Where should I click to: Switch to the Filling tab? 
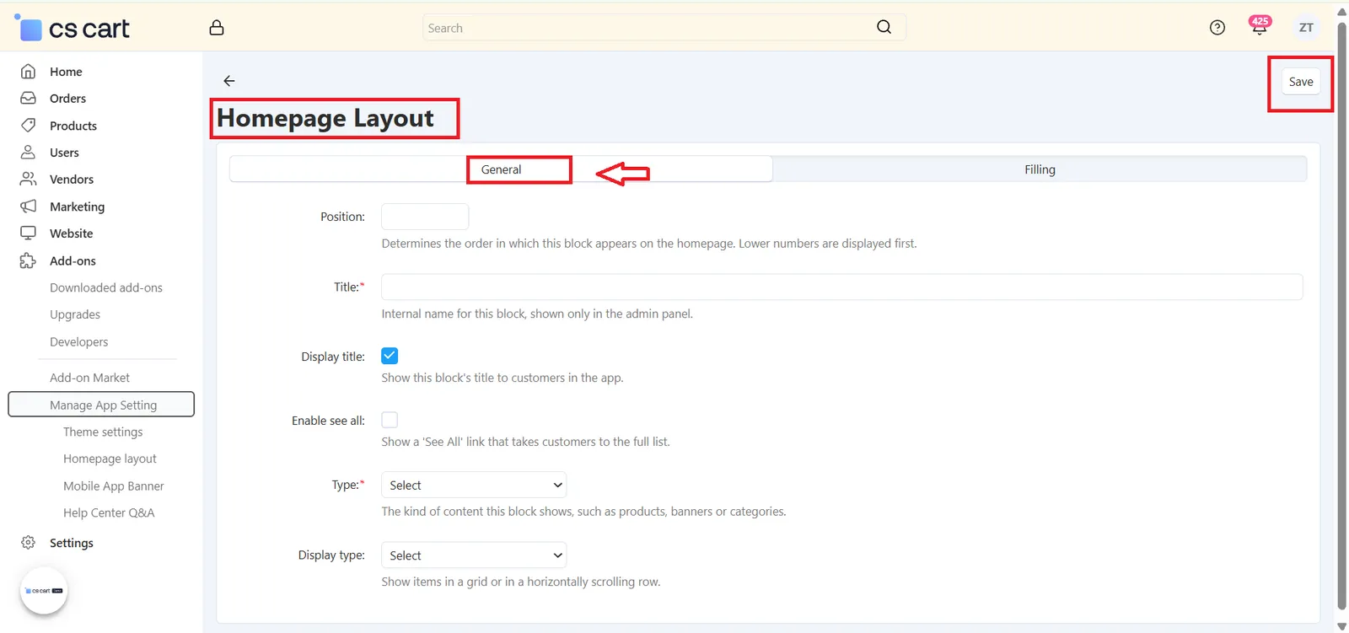point(1040,169)
